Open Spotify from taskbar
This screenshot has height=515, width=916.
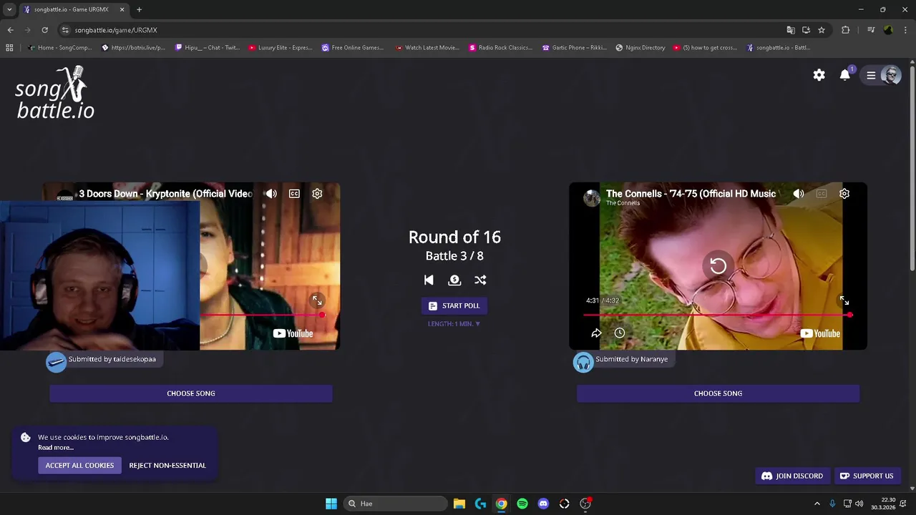tap(522, 504)
